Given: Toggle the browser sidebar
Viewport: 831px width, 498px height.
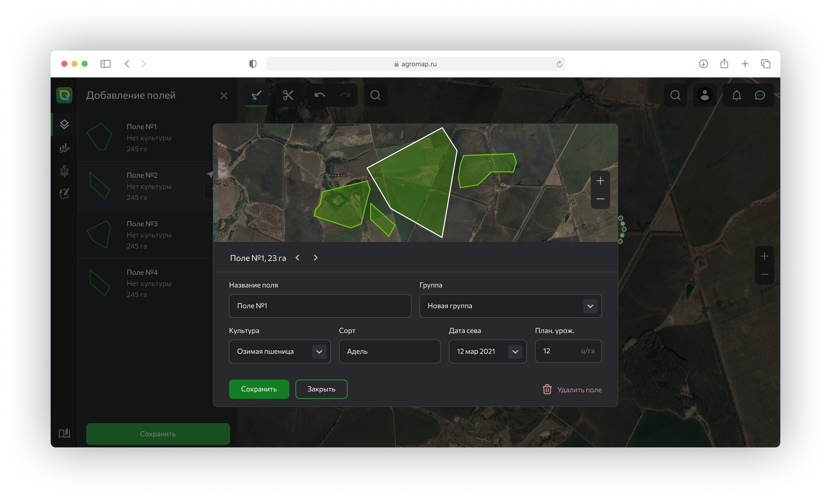Looking at the screenshot, I should [105, 64].
